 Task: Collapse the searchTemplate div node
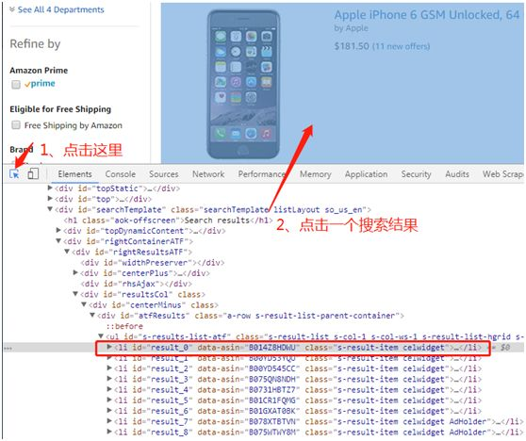point(50,209)
